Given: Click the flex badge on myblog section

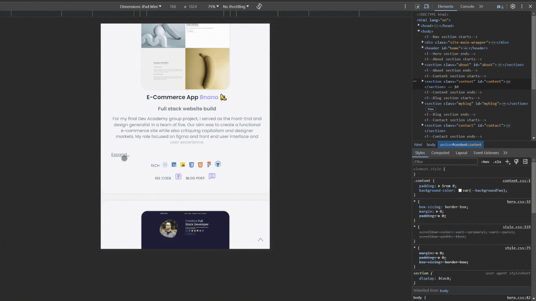Looking at the screenshot, I should click(430, 109).
